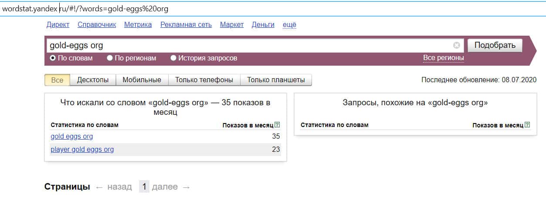Click help icon in similar queries panel

(528, 125)
